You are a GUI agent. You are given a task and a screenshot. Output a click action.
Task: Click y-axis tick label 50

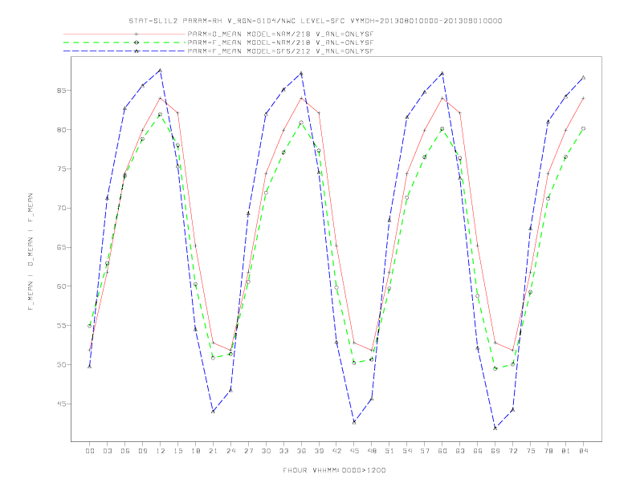coord(61,364)
